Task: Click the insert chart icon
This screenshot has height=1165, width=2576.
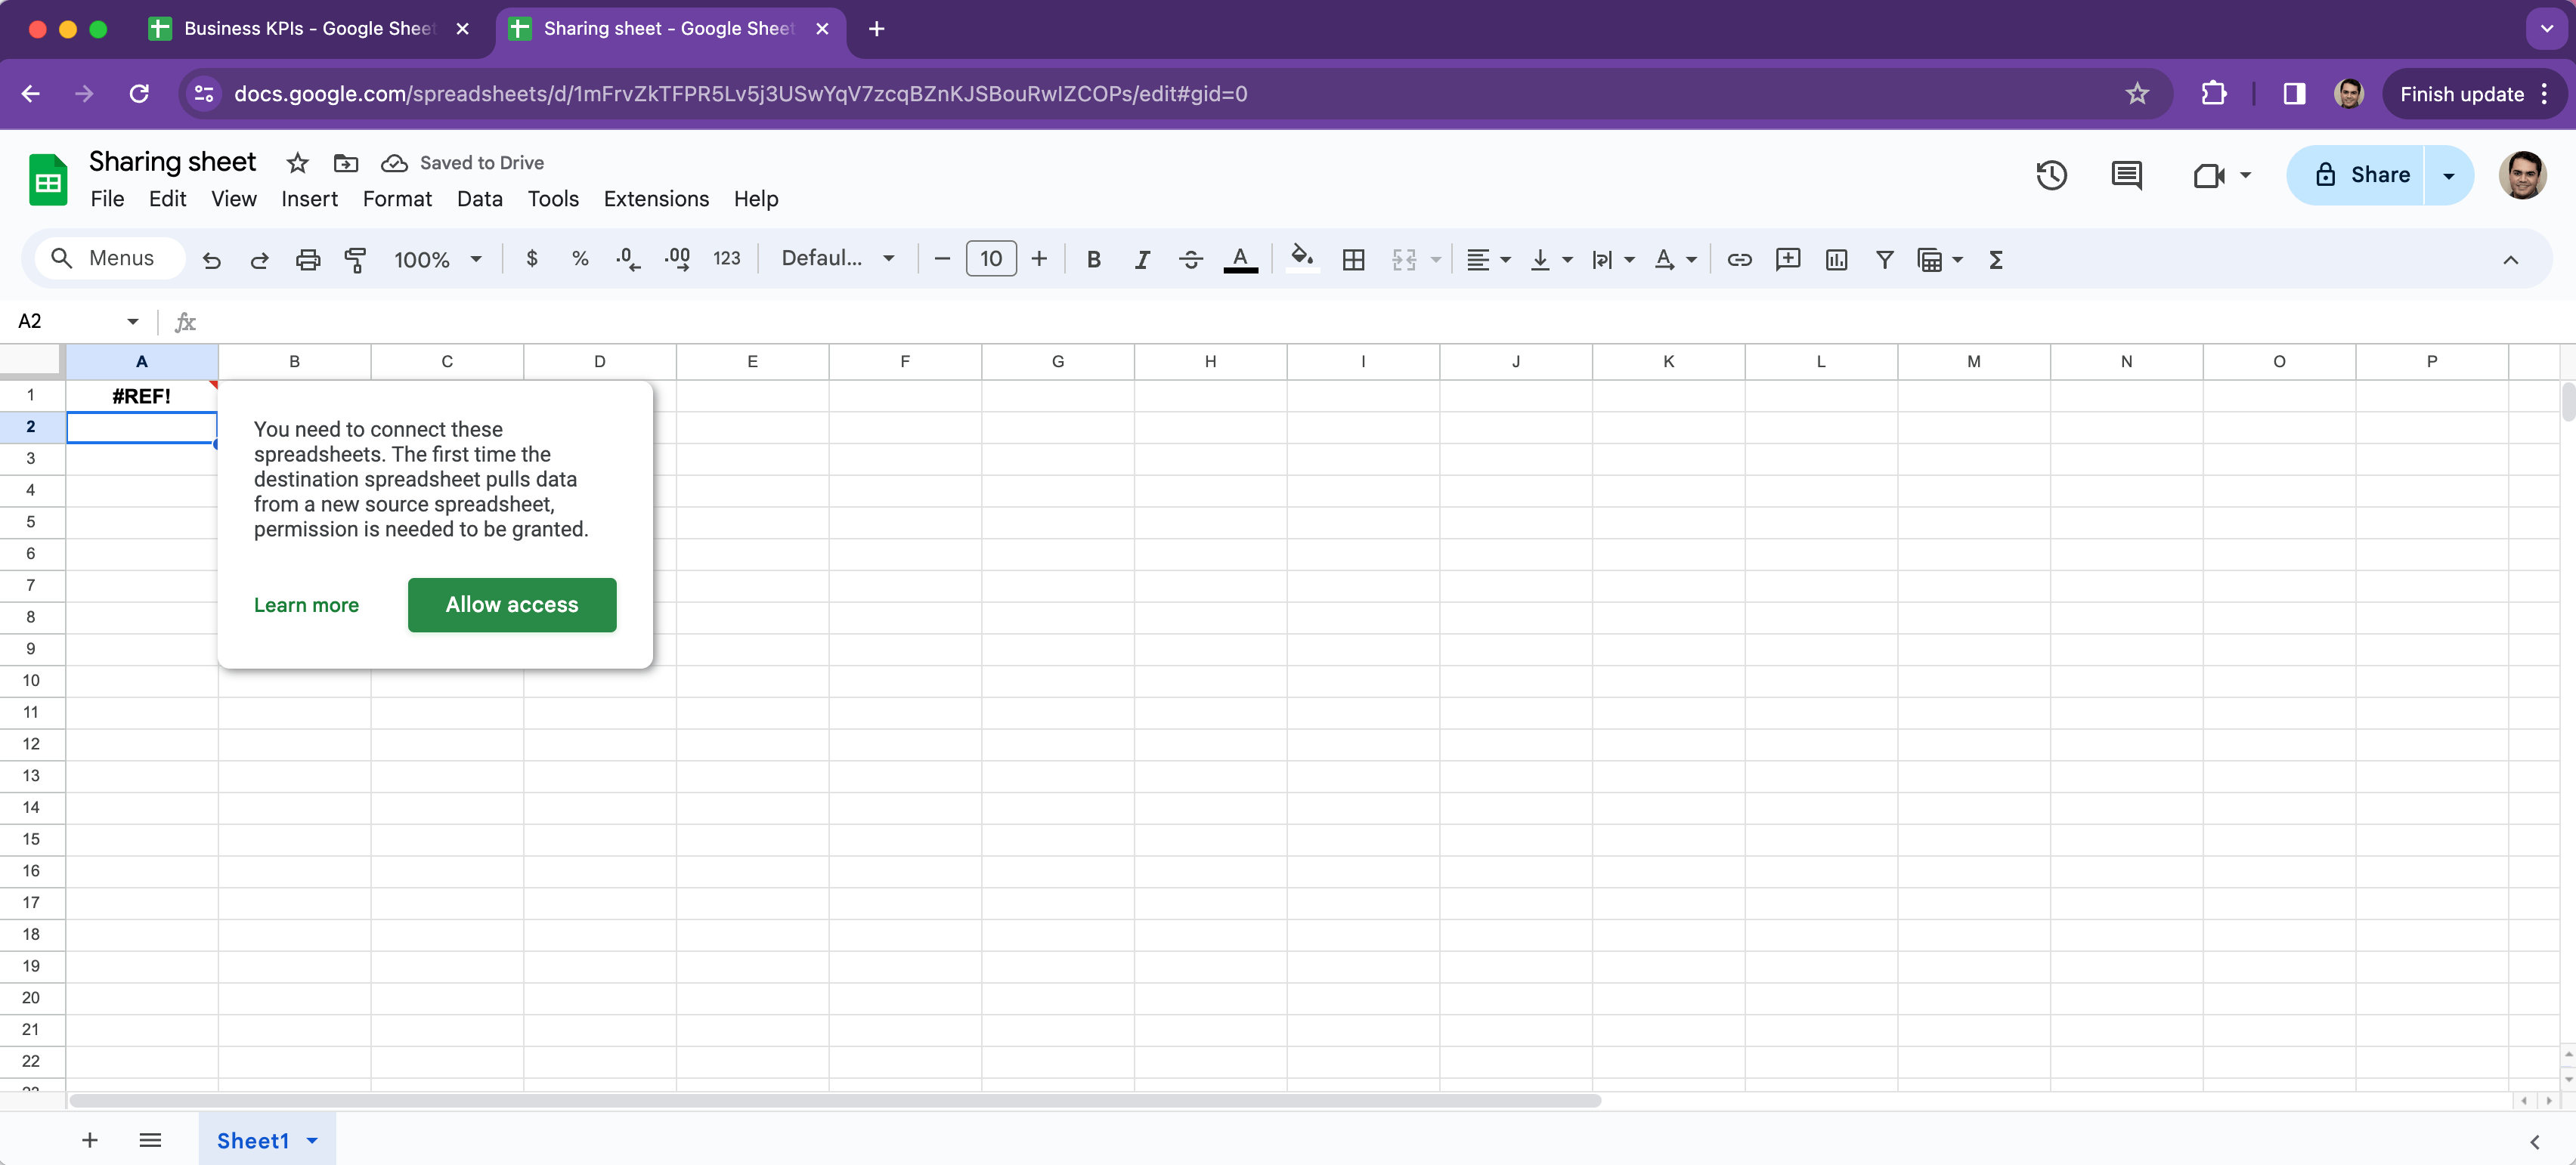Action: coord(1836,260)
